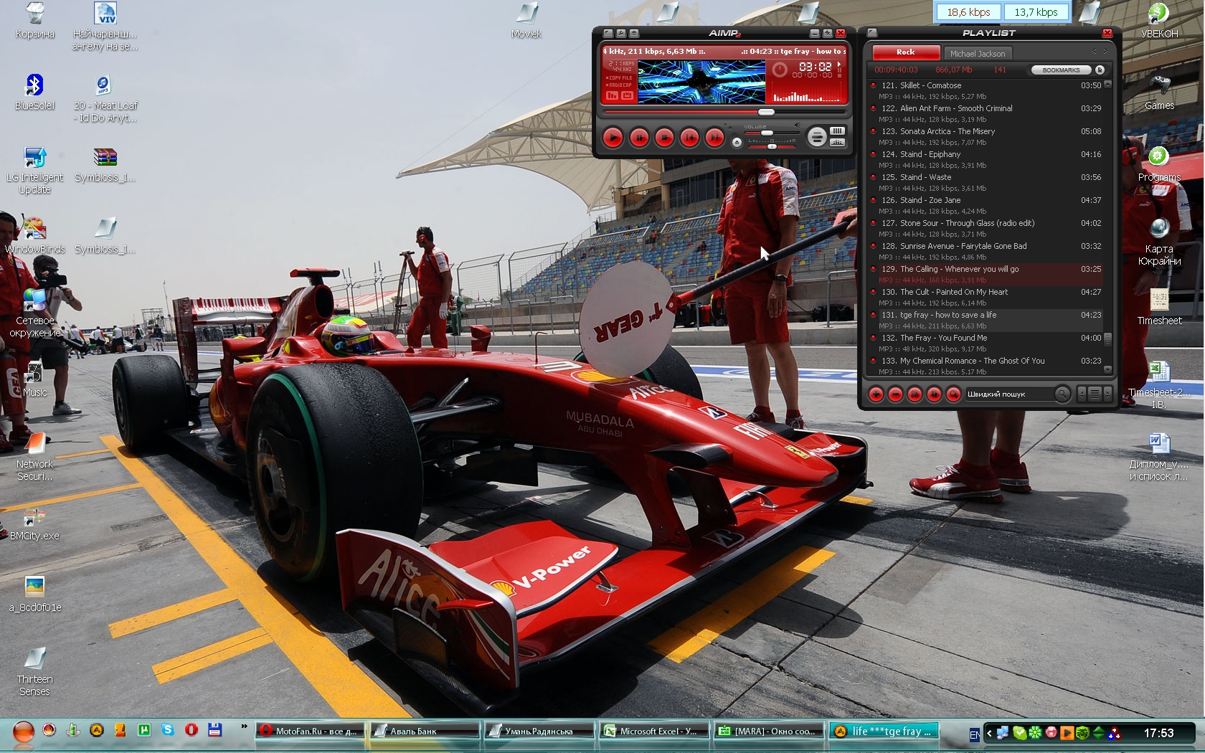Click the sleep timer power icon in AIMP
The height and width of the screenshot is (753, 1205).
point(780,70)
